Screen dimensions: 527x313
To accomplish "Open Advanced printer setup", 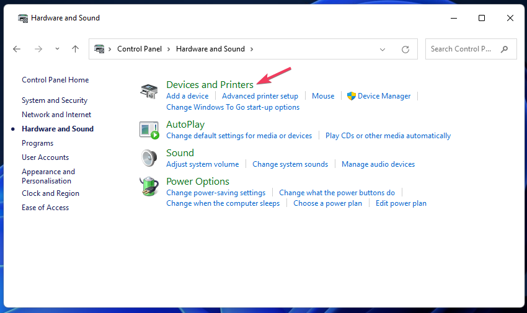I will (x=260, y=96).
